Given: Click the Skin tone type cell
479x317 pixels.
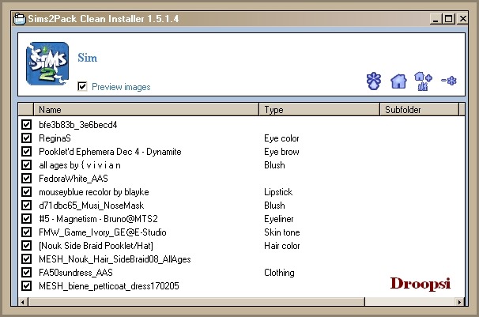Looking at the screenshot, I should (x=282, y=232).
